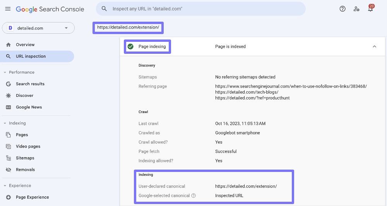Open users and permissions settings icon
The width and height of the screenshot is (387, 206).
coord(356,9)
